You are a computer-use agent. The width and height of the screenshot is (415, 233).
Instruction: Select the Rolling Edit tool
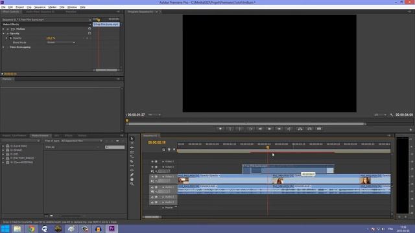132,152
